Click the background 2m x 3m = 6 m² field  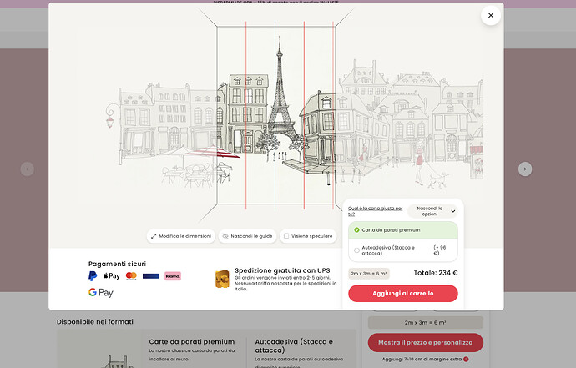[x=426, y=322]
